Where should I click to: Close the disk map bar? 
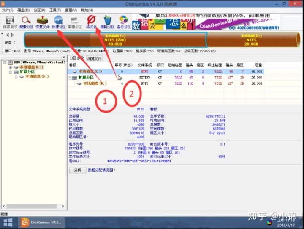(x=2, y=33)
